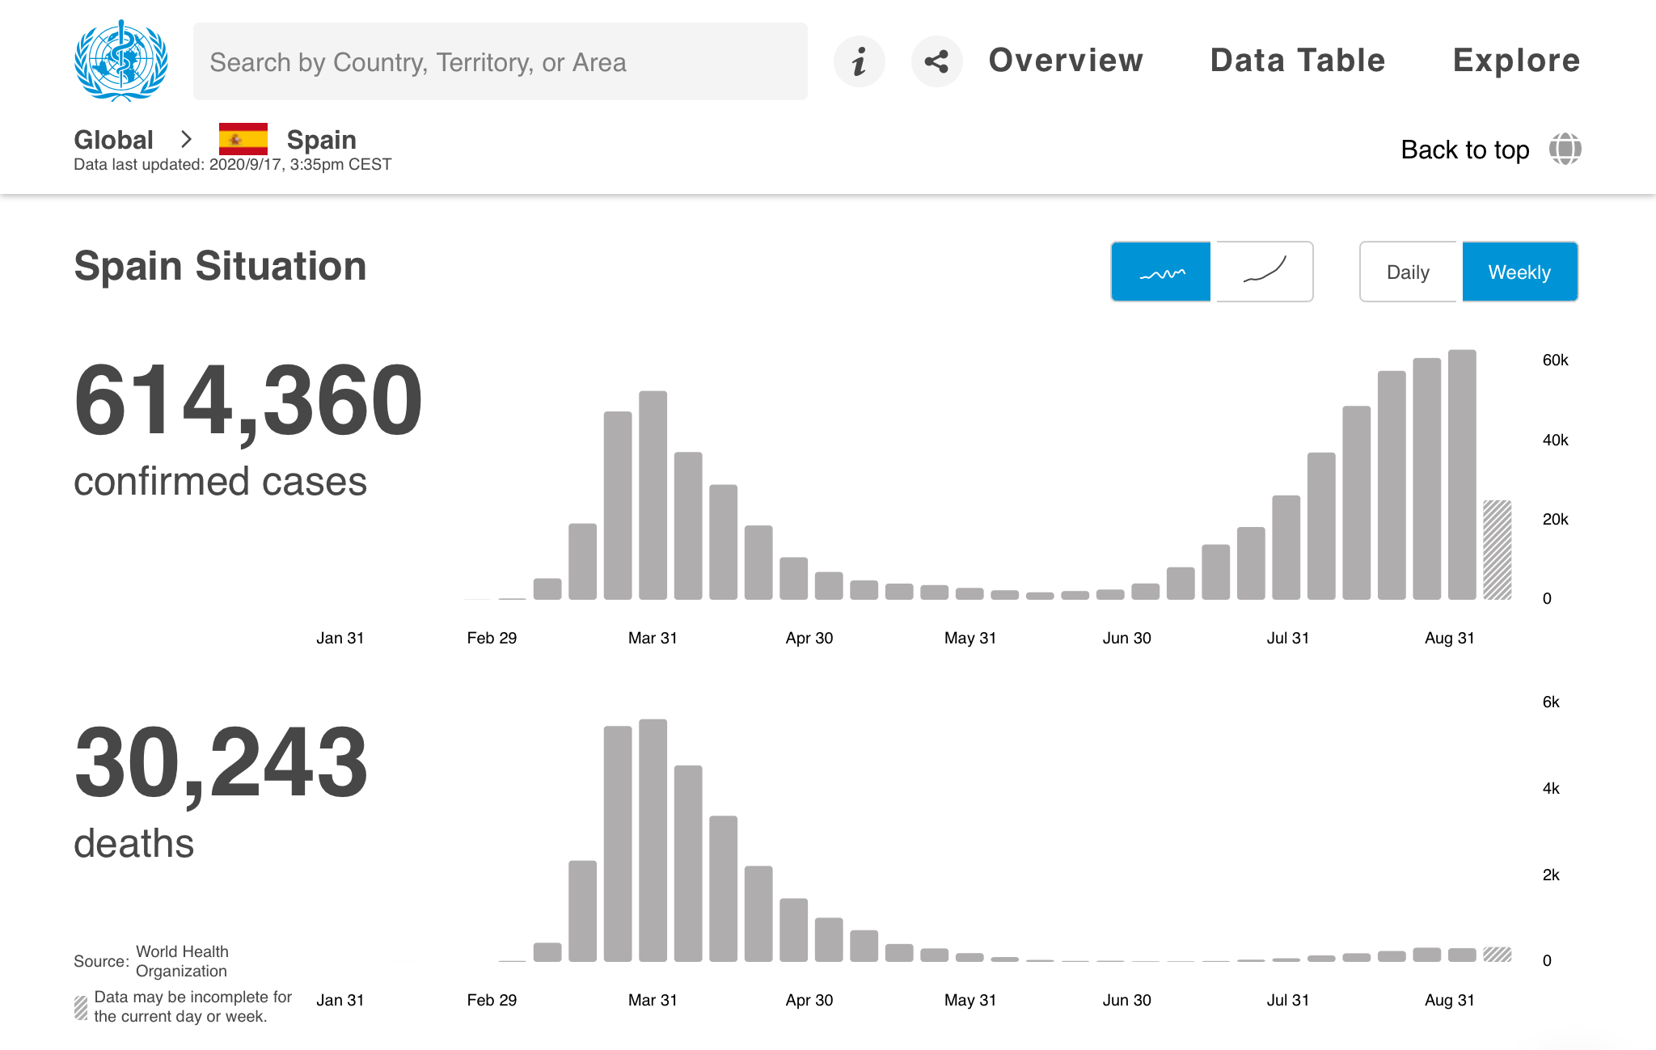This screenshot has width=1656, height=1050.
Task: Click the breadcrumb chevron after Global
Action: point(187,139)
